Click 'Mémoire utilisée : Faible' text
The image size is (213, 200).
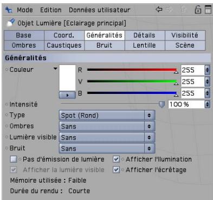point(48,181)
